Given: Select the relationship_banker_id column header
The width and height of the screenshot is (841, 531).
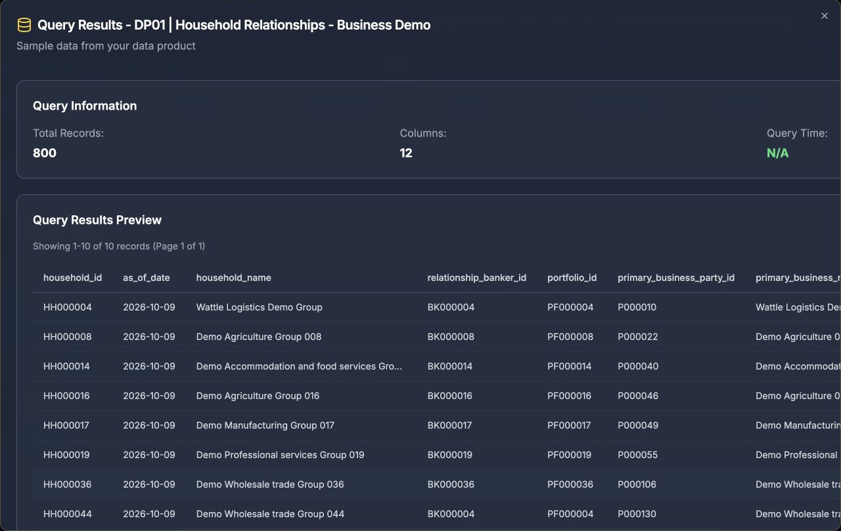Looking at the screenshot, I should coord(477,278).
